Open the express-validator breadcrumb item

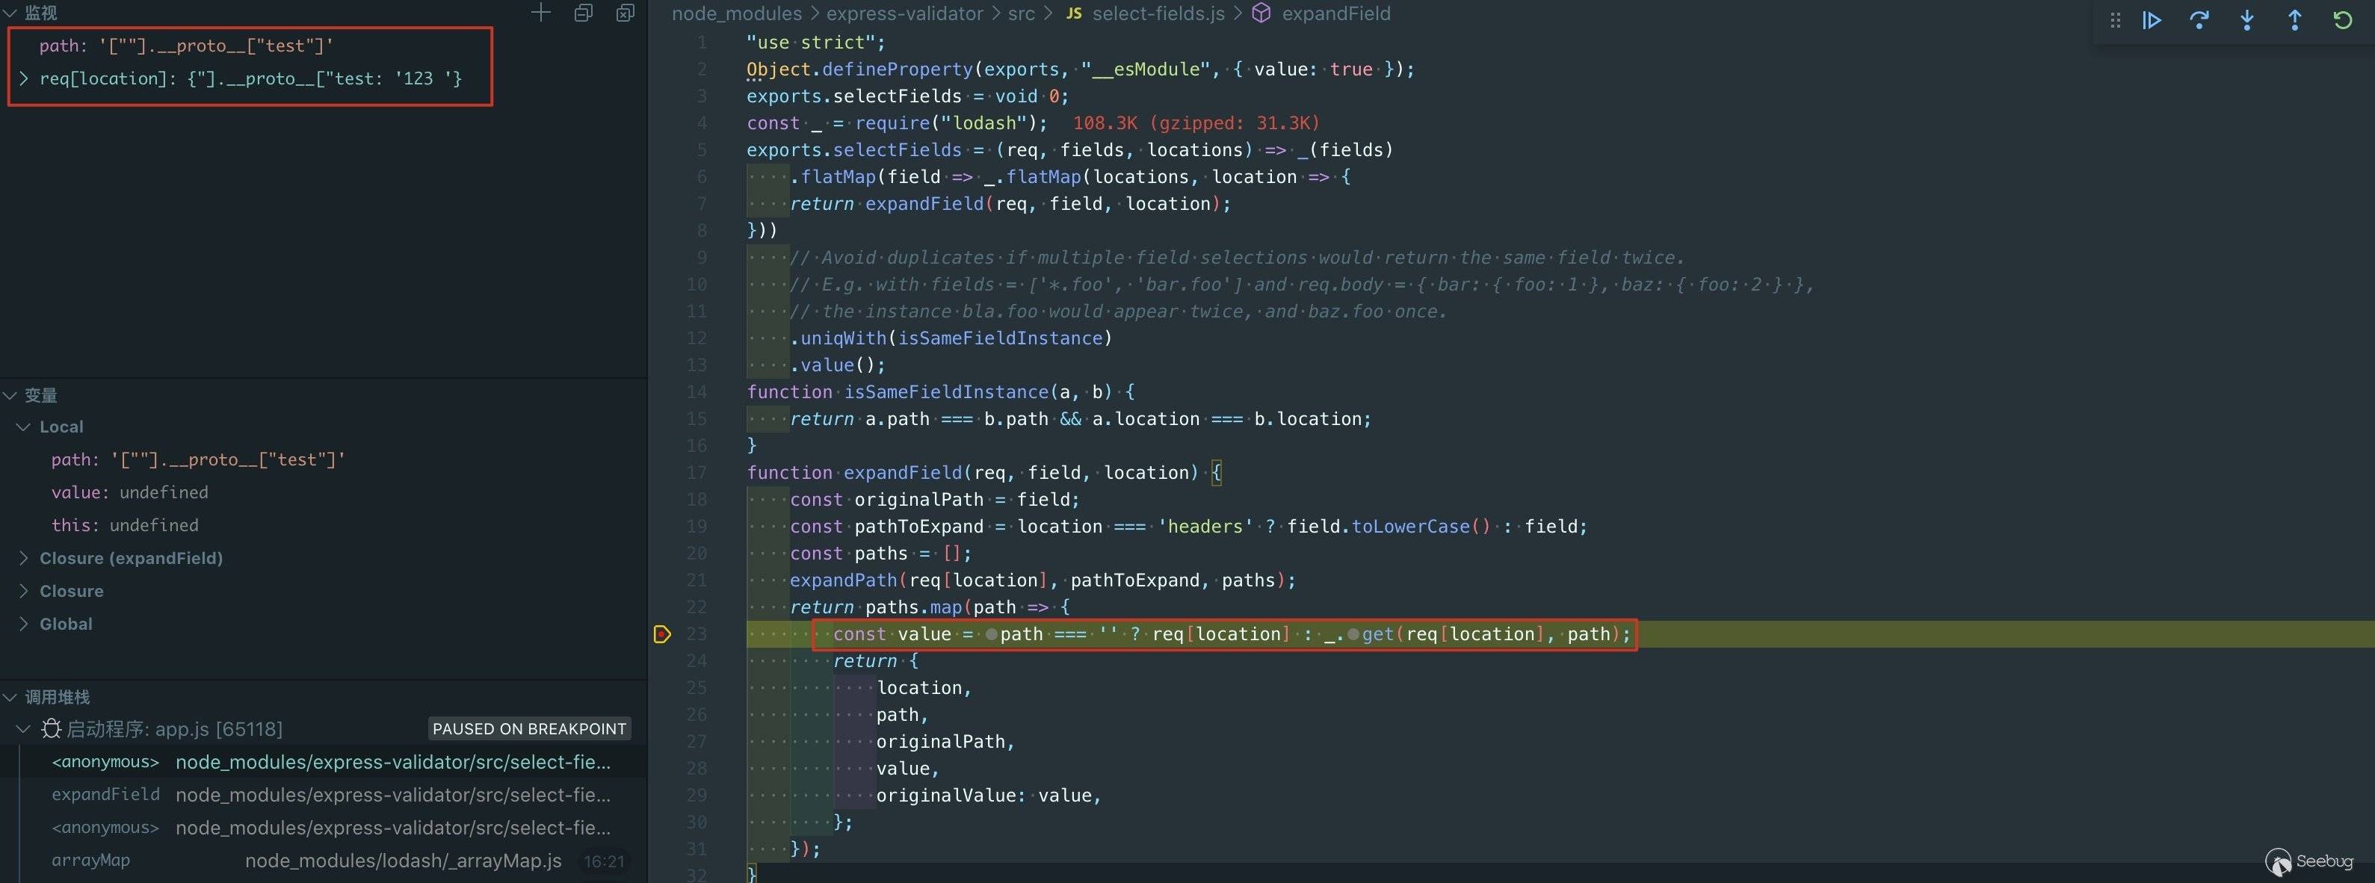pos(904,13)
